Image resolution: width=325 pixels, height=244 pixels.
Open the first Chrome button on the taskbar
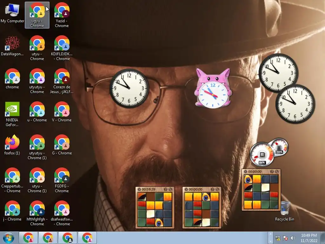(28, 238)
